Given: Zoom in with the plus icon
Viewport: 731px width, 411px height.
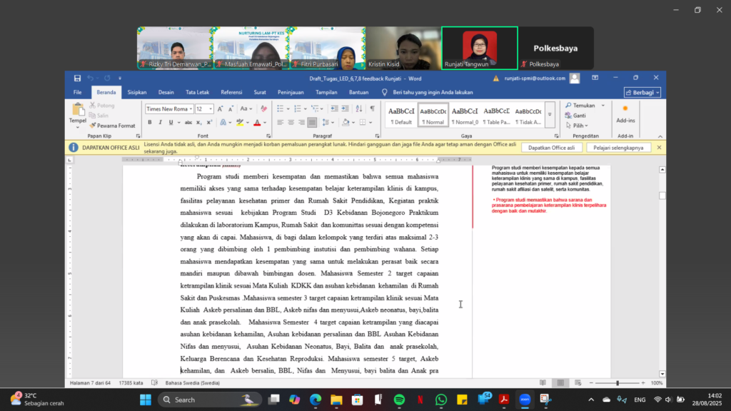Looking at the screenshot, I should pyautogui.click(x=643, y=382).
